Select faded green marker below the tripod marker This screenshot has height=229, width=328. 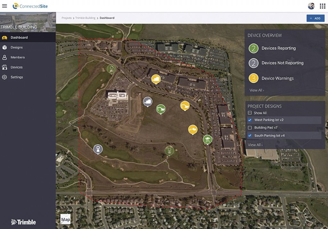[169, 151]
